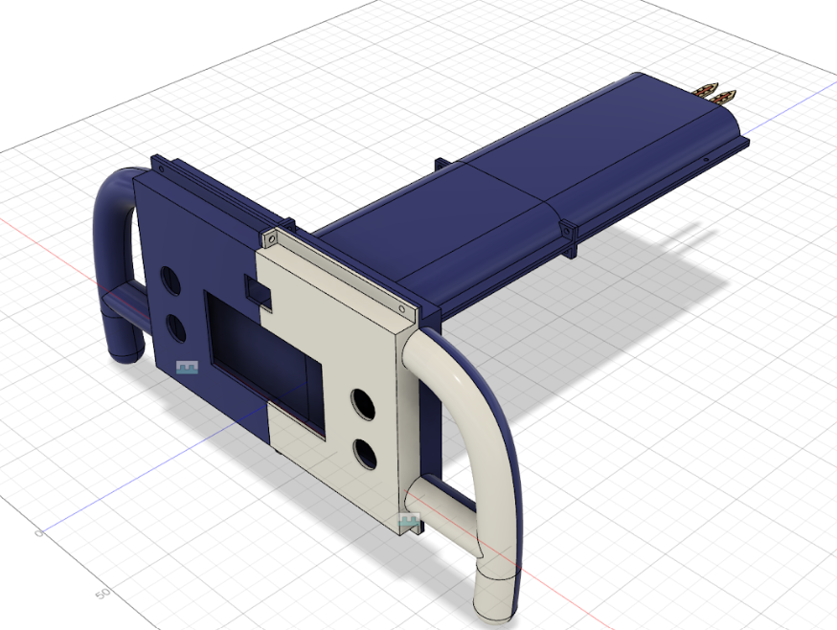Viewport: 837px width, 630px height.
Task: Select the lower round hole on blue panel
Action: 177,327
